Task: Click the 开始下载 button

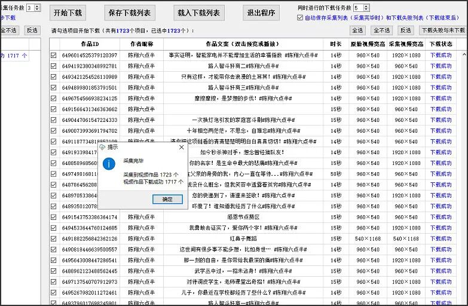Action: coord(68,13)
